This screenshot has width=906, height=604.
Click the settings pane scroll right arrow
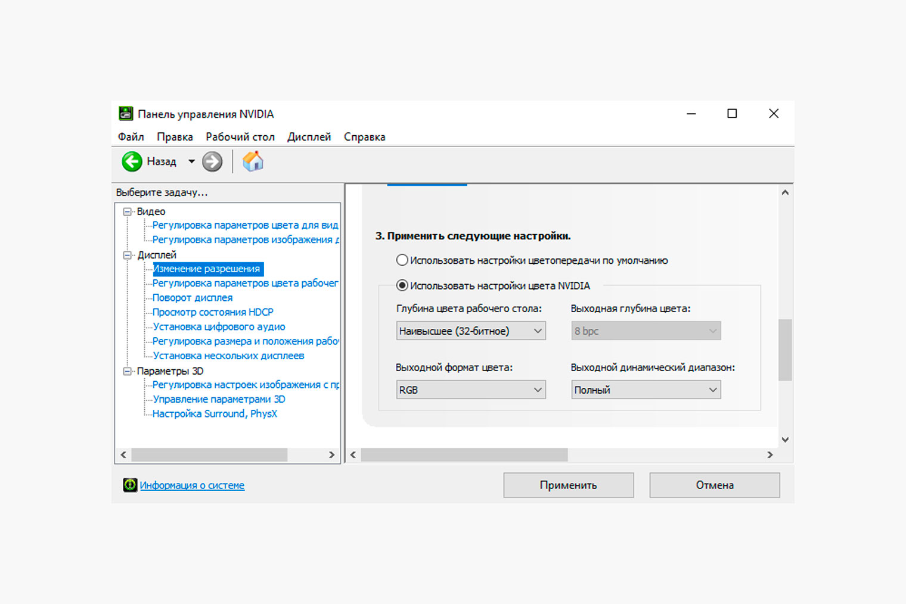[x=770, y=454]
